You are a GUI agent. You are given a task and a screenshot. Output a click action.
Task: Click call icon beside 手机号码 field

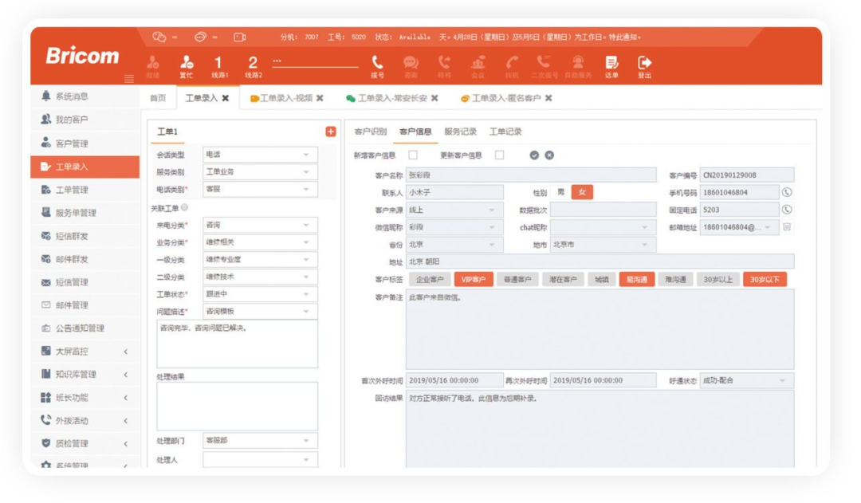point(787,192)
